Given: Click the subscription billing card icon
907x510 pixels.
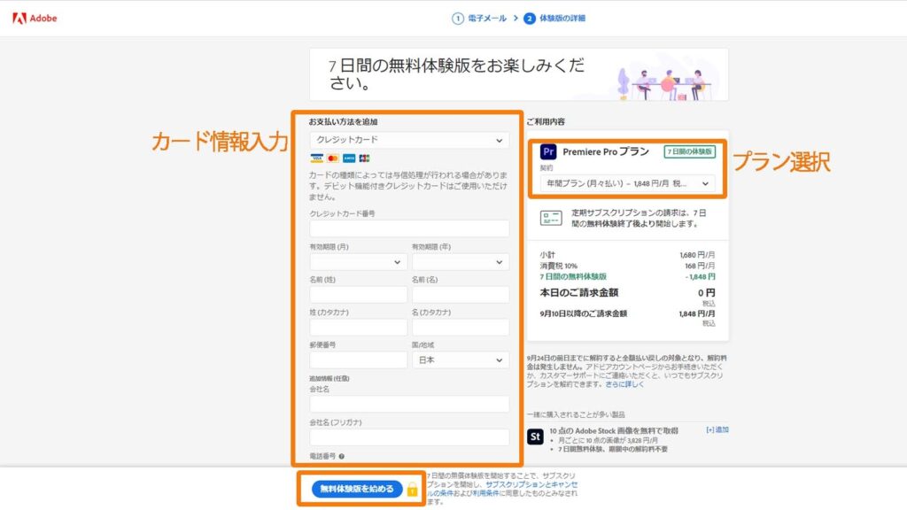Looking at the screenshot, I should click(551, 218).
